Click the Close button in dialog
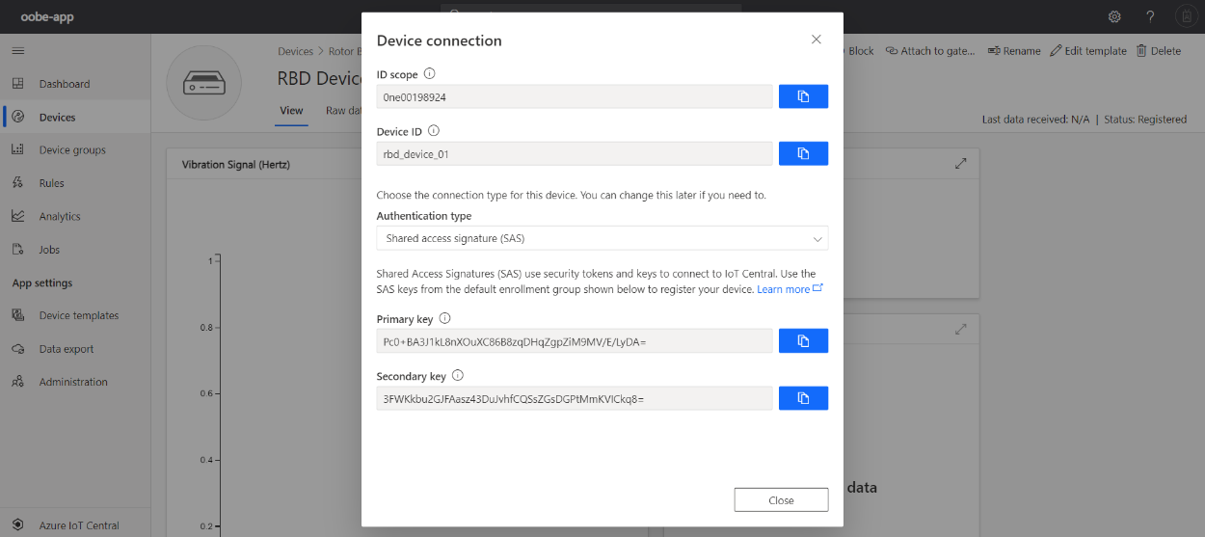The width and height of the screenshot is (1205, 537). (x=781, y=500)
